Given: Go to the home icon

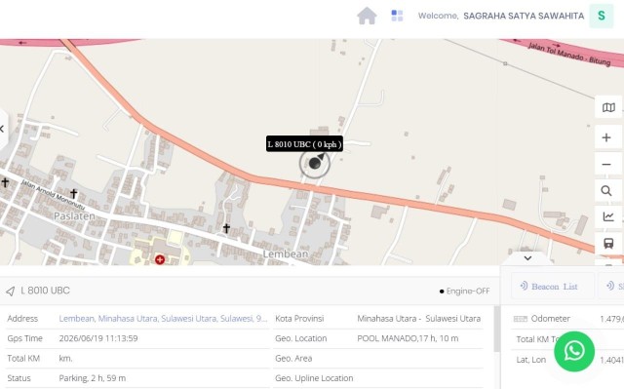Looking at the screenshot, I should pos(367,17).
